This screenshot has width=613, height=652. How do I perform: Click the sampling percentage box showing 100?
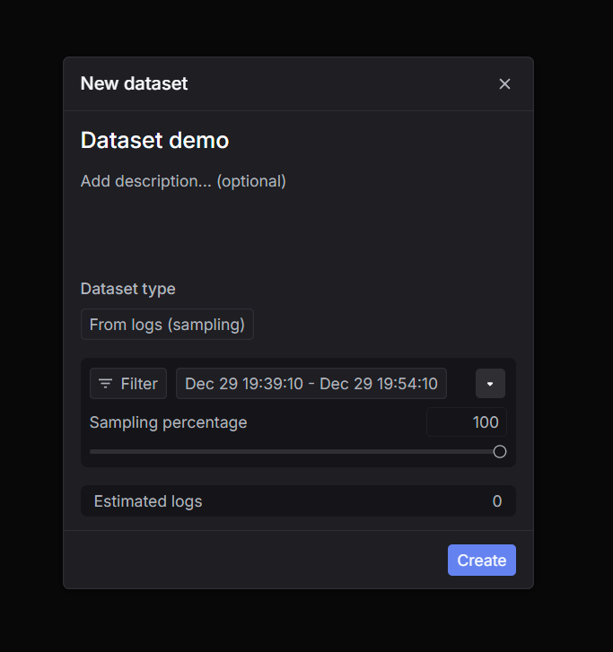[x=467, y=422]
